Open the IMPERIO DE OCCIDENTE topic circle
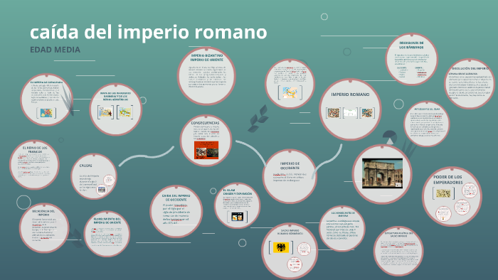This screenshot has height=280, width=498. [x=290, y=176]
